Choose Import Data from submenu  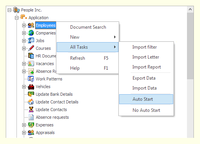pos(146,88)
